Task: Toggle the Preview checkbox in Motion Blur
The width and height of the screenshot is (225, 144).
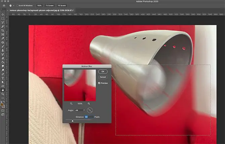Action: (99, 83)
